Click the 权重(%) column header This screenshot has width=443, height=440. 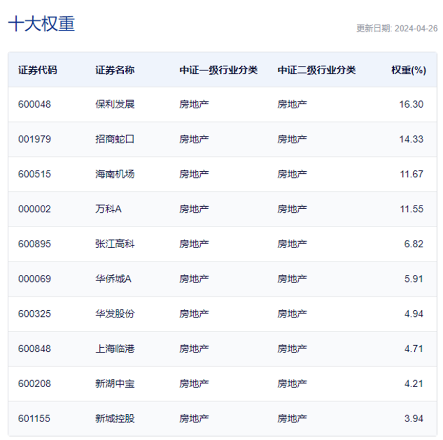409,70
